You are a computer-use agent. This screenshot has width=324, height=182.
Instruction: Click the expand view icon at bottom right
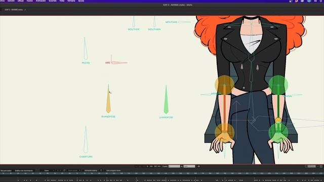(x=321, y=166)
